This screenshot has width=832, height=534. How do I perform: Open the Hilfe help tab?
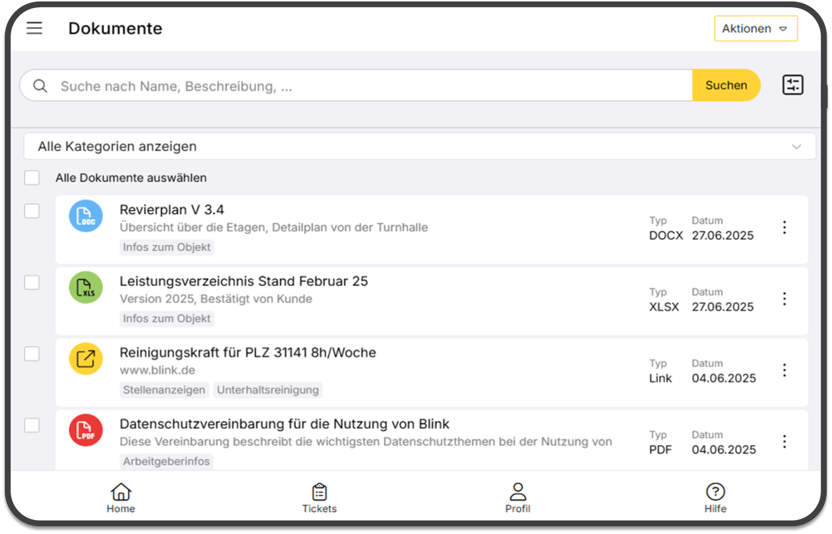point(715,498)
